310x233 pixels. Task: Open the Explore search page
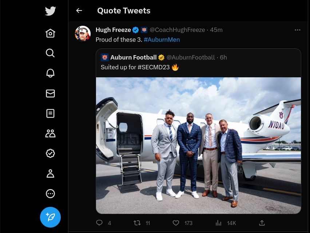[x=50, y=53]
